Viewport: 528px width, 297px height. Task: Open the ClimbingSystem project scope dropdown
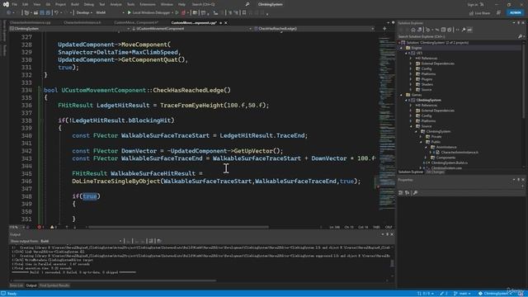tap(70, 29)
